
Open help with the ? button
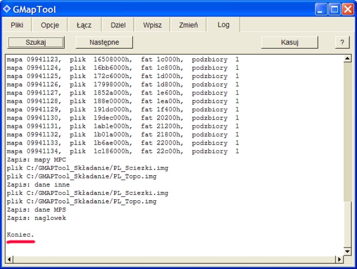342,42
